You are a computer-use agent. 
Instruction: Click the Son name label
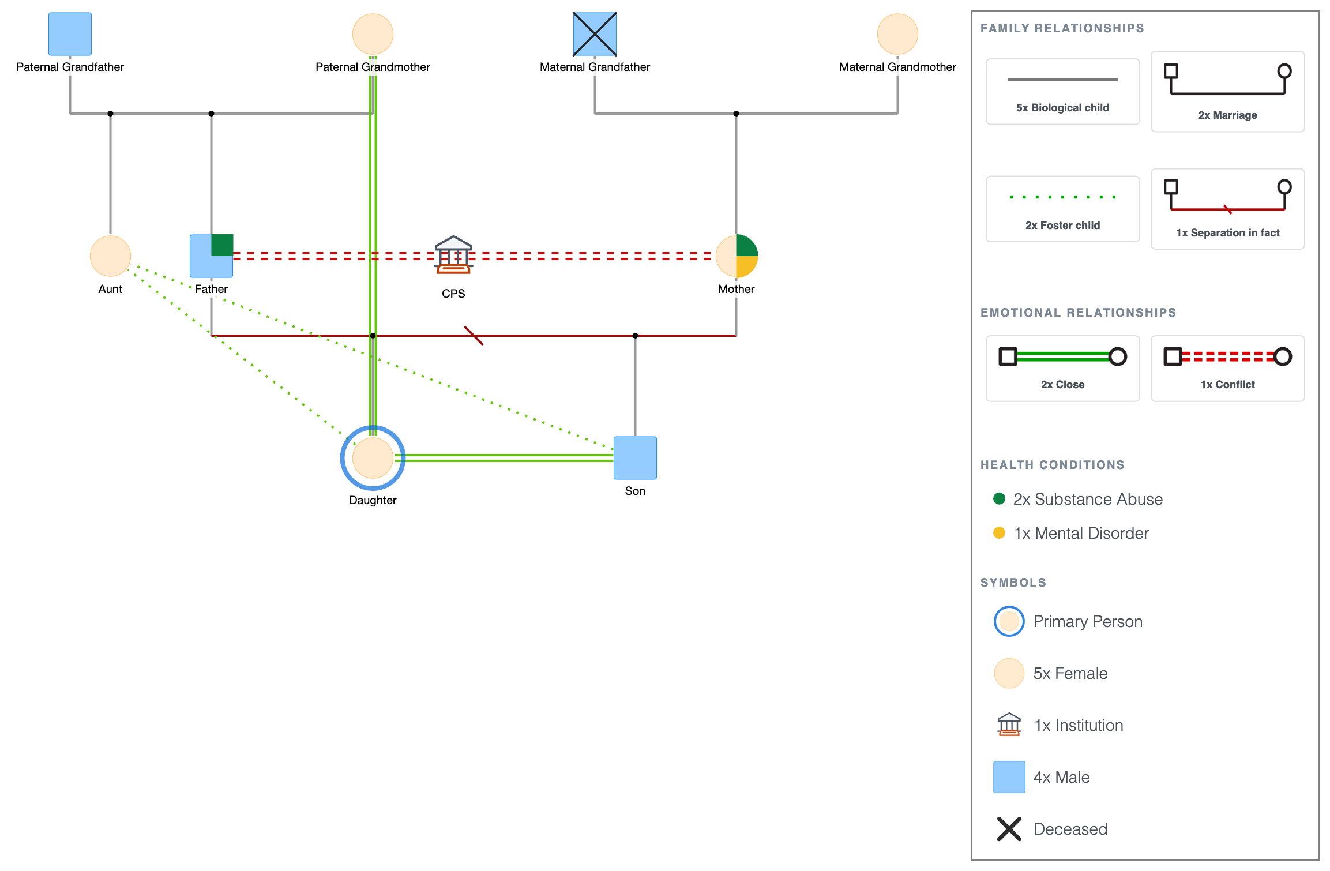pos(635,491)
